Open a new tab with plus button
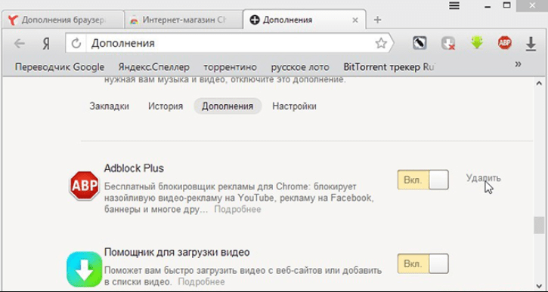The width and height of the screenshot is (548, 292). click(377, 20)
